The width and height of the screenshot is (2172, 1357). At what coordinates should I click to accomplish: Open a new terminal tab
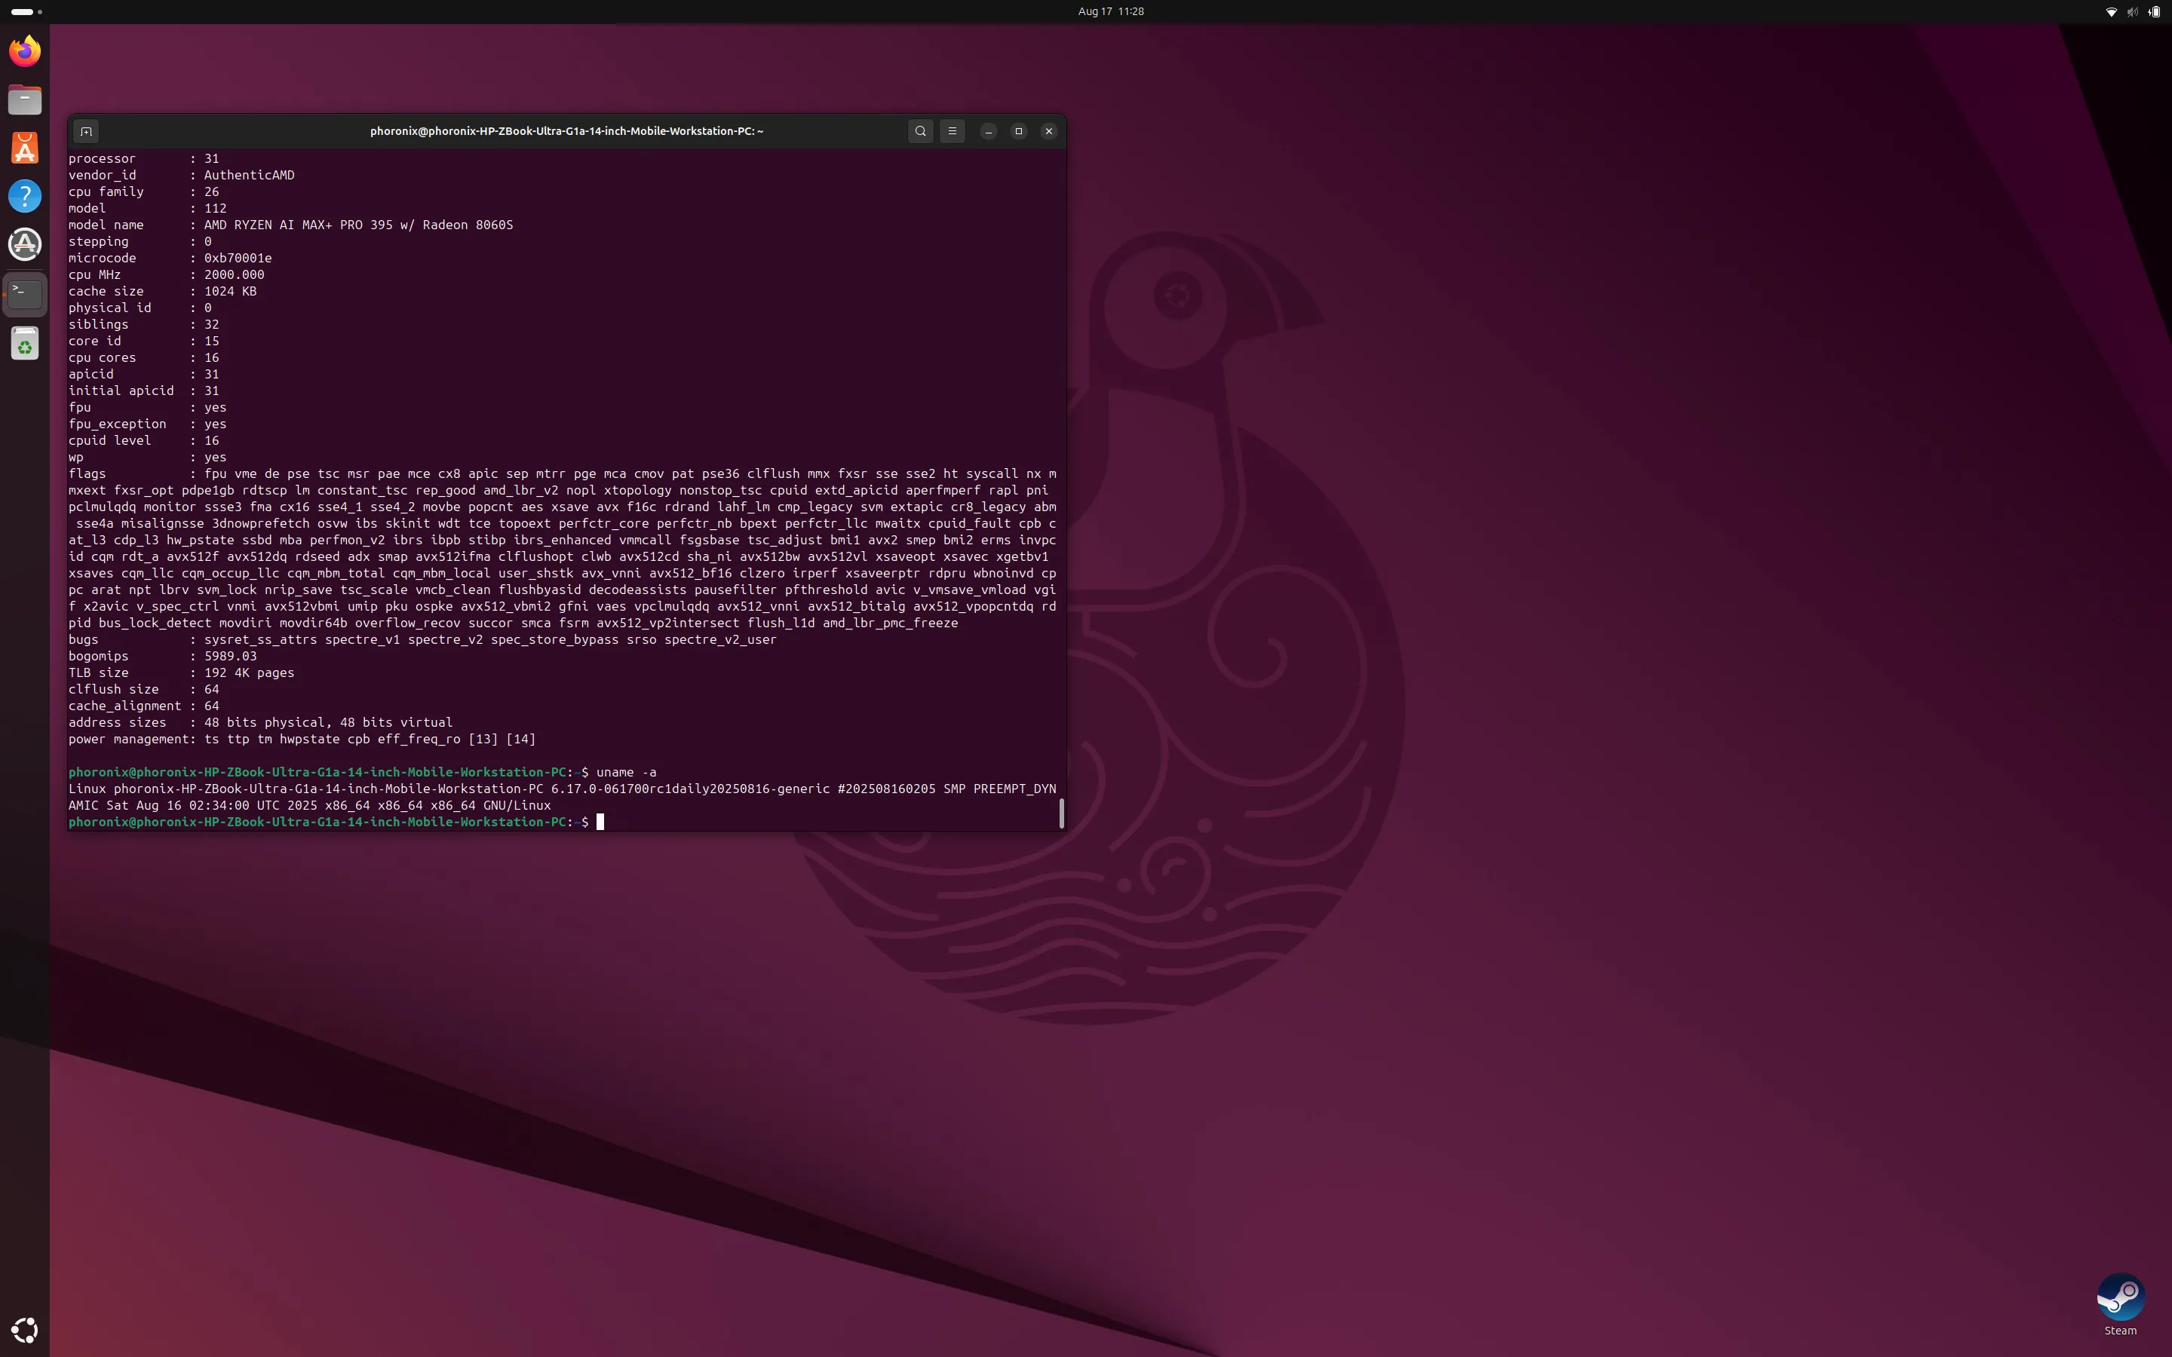pyautogui.click(x=86, y=131)
